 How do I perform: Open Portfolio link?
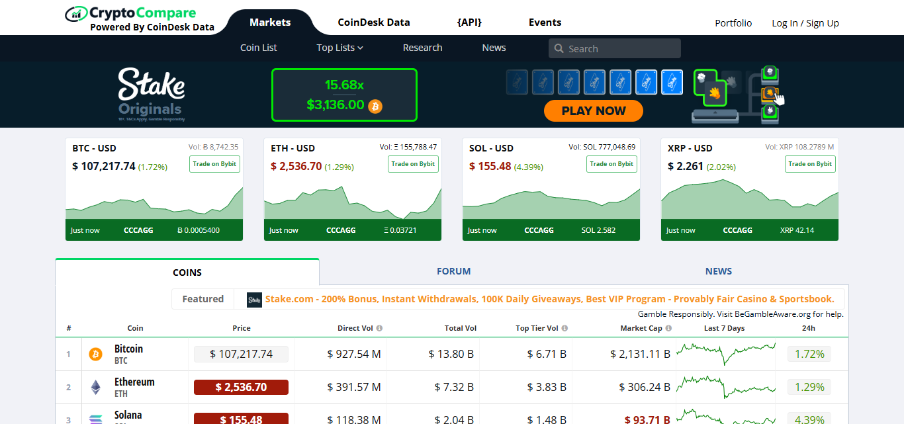point(733,23)
